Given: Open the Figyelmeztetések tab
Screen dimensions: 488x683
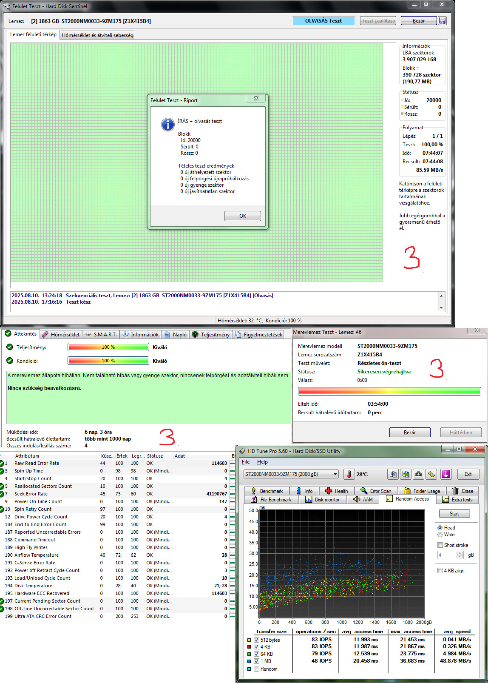Looking at the screenshot, I should 258,335.
